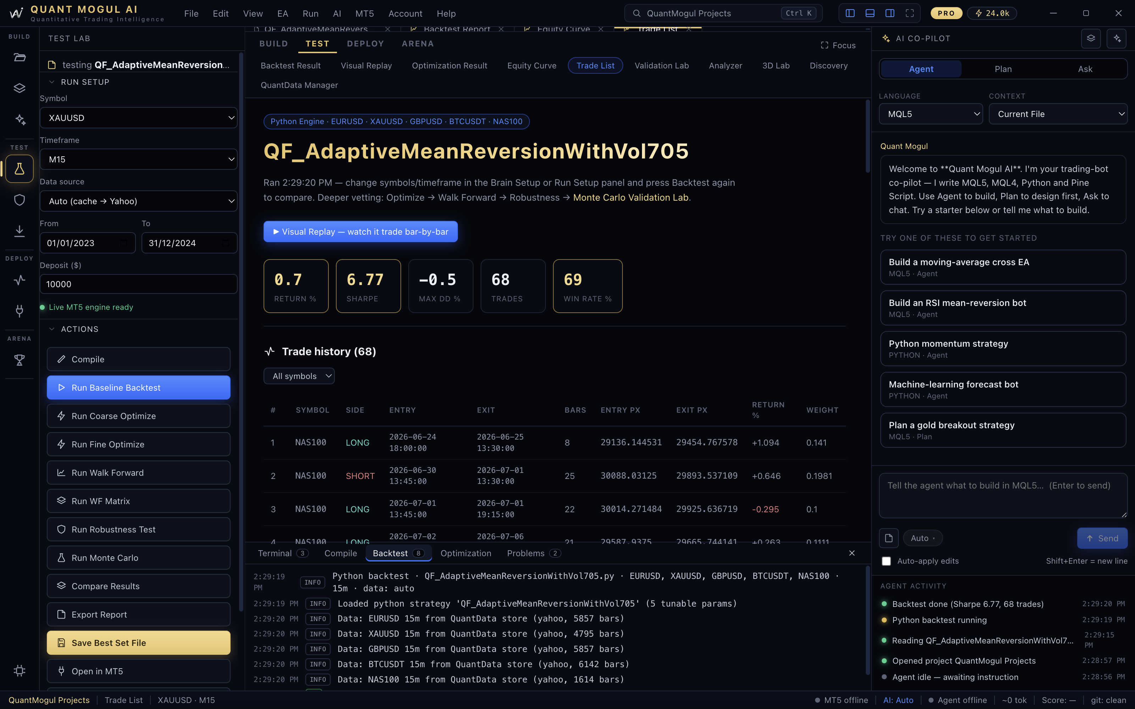Click the lightning credits badge 24.0k
Image resolution: width=1135 pixels, height=709 pixels.
point(992,13)
